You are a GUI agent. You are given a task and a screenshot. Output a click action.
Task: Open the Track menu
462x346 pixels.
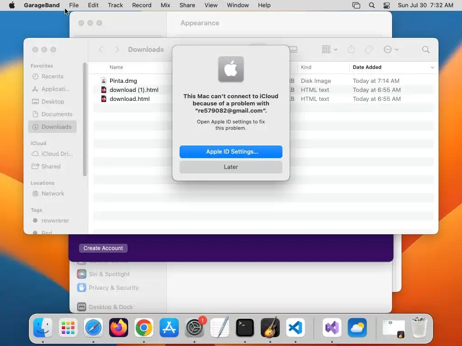(115, 5)
